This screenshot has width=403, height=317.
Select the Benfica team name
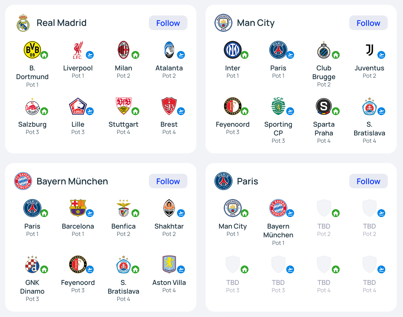[123, 226]
